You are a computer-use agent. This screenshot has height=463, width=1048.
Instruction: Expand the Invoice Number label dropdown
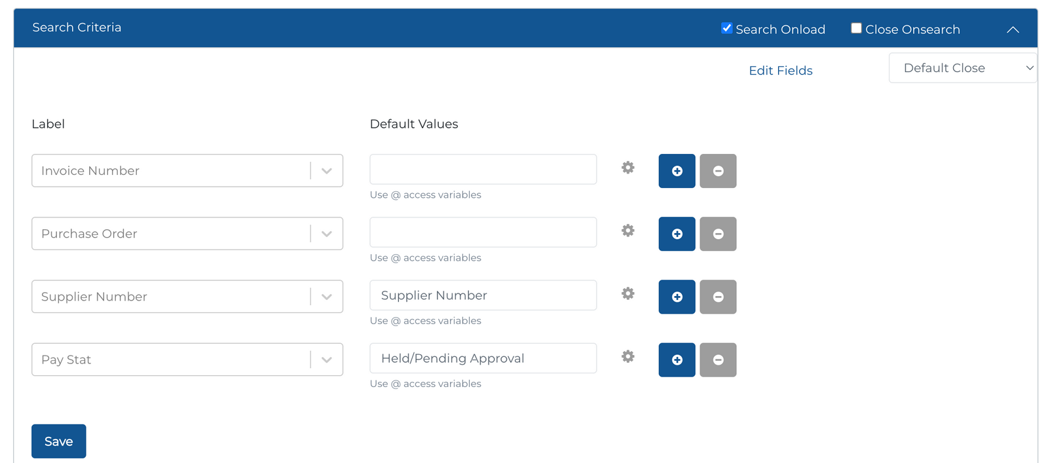(x=326, y=171)
